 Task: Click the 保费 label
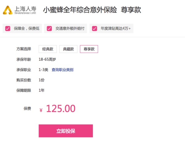27,108
